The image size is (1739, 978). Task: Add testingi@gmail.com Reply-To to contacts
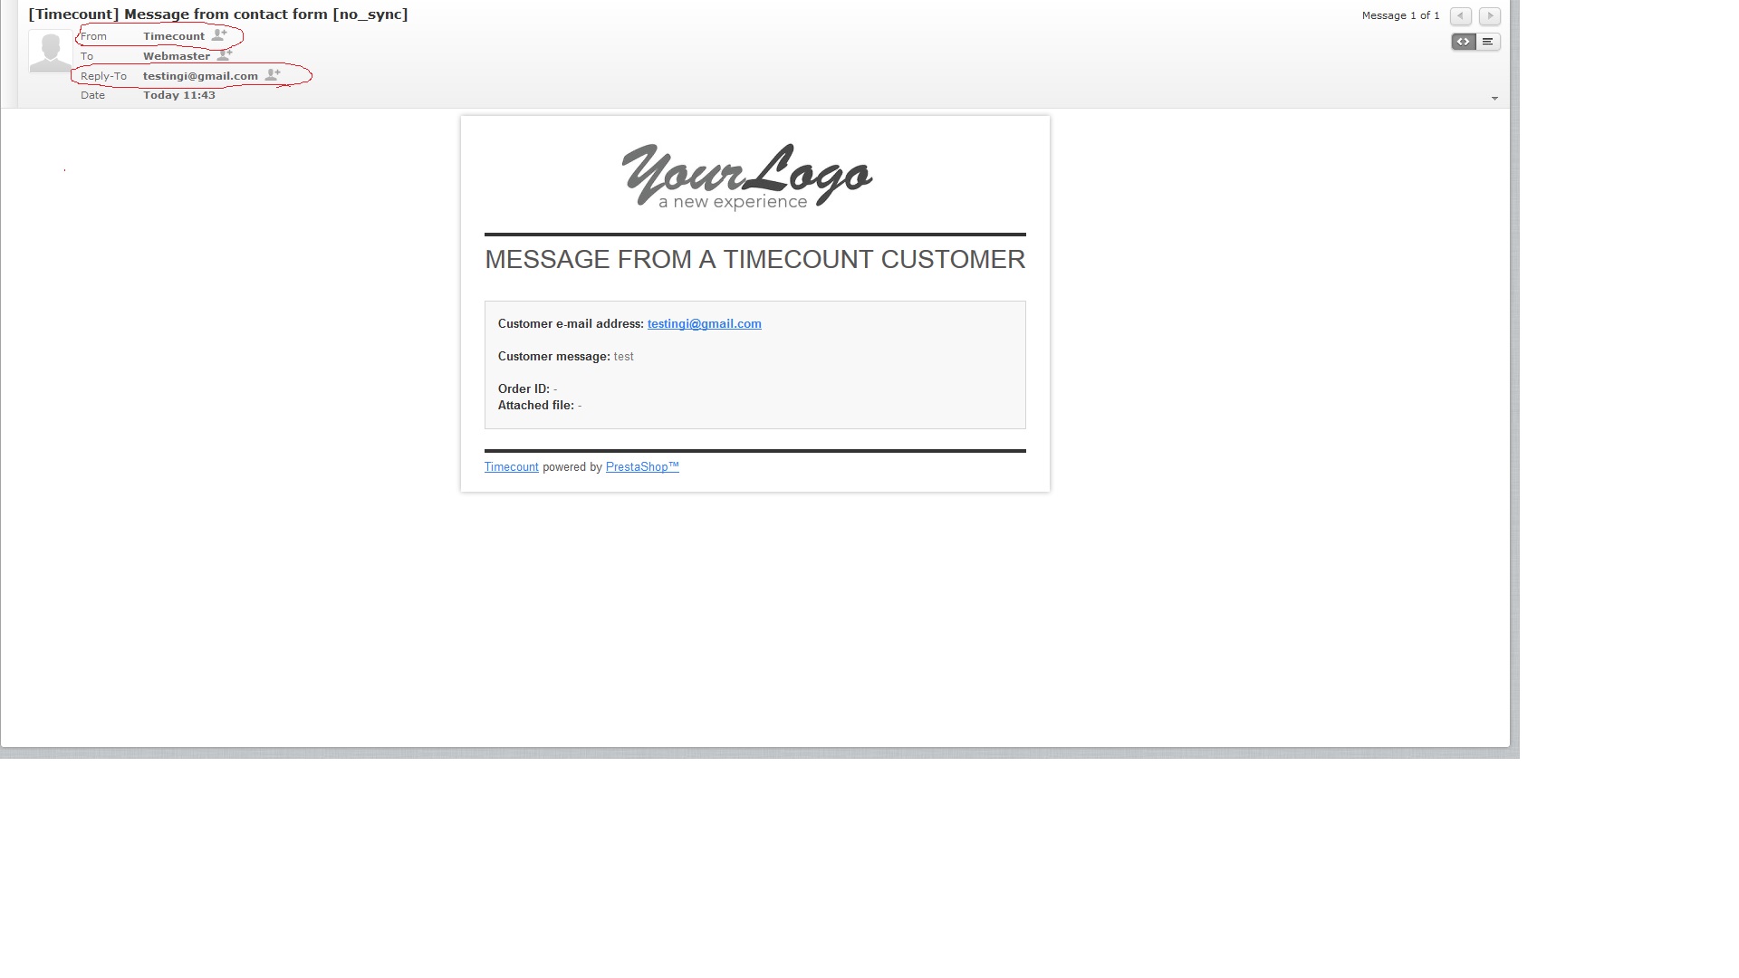[x=273, y=75]
